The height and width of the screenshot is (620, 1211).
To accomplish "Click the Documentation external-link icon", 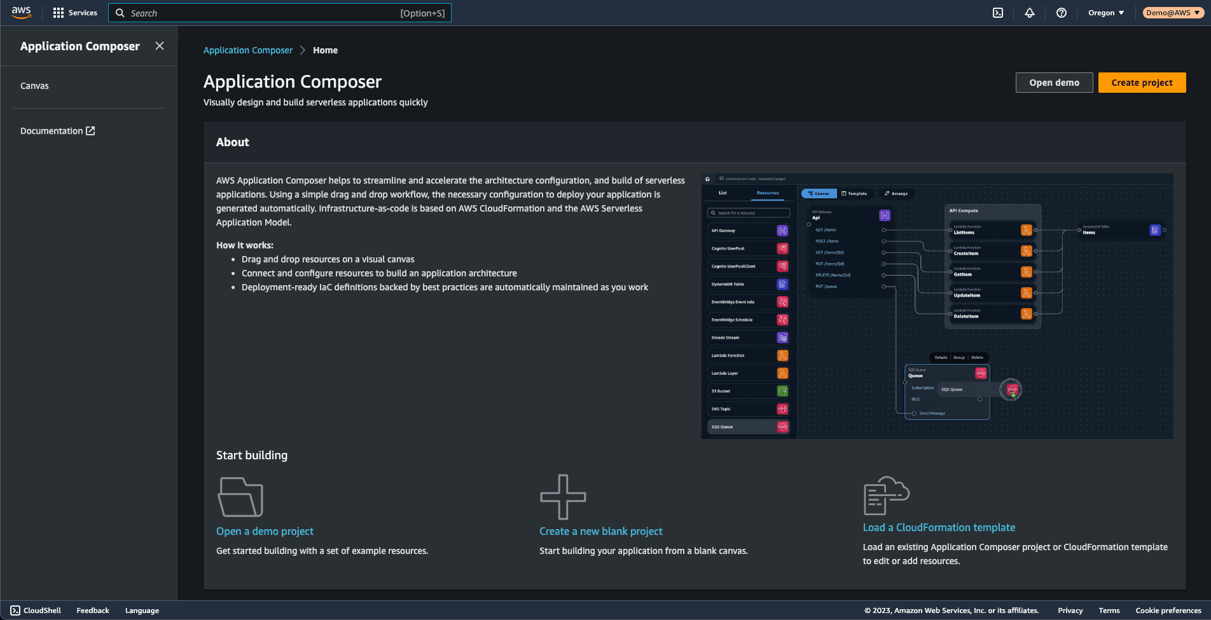I will point(90,131).
